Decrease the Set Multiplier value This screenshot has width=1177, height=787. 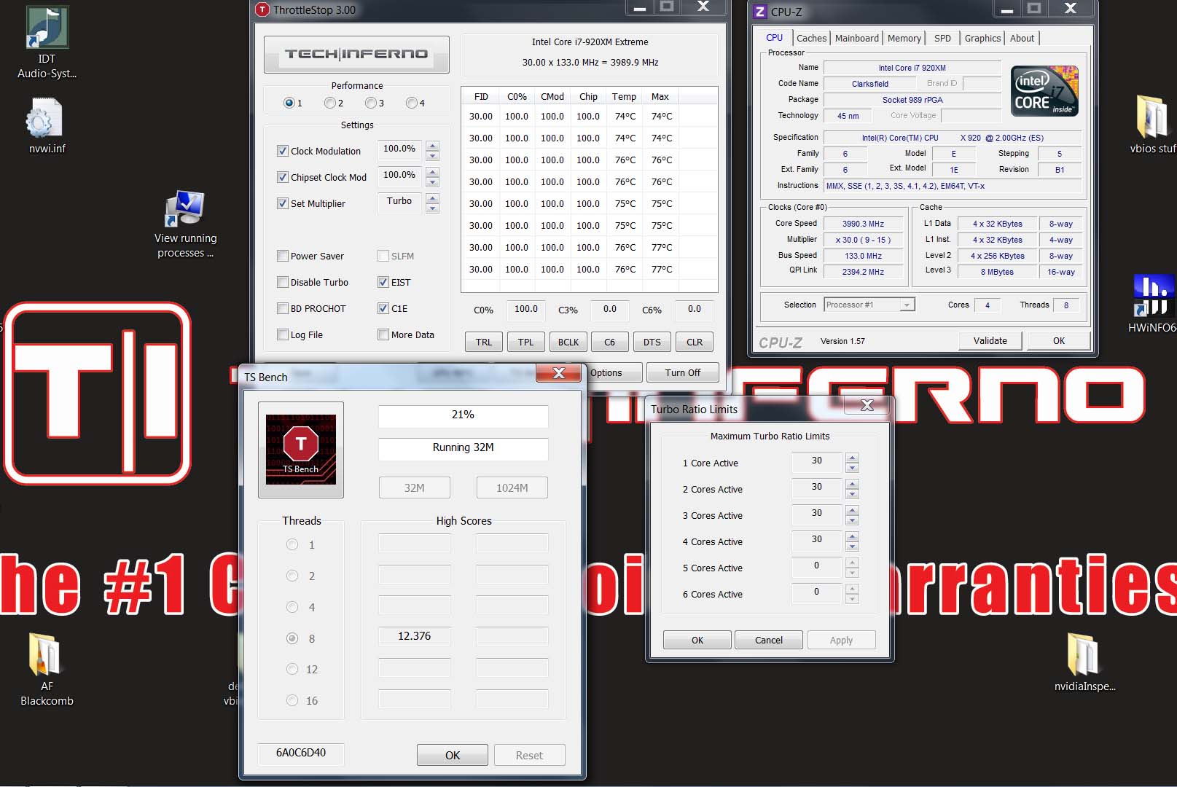pos(433,208)
